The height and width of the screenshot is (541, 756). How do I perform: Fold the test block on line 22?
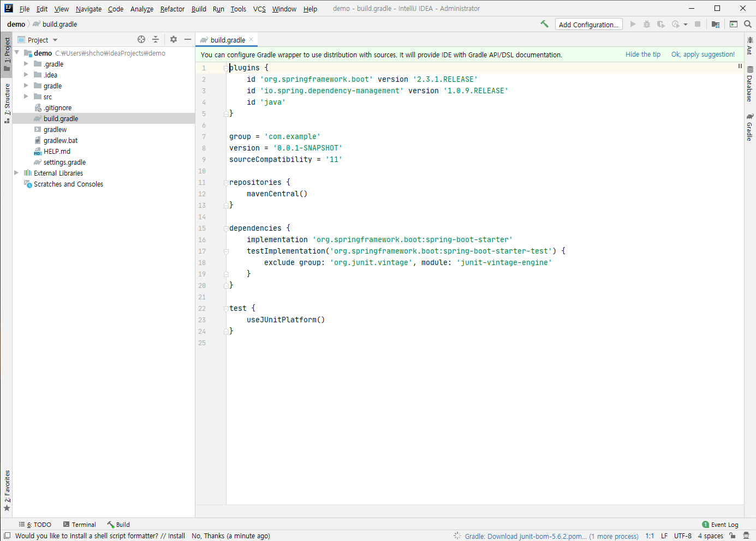[x=226, y=308]
